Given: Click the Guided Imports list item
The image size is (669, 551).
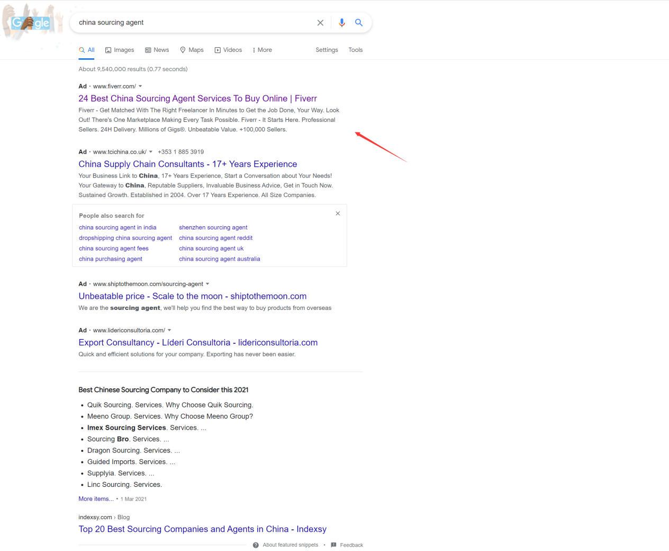Looking at the screenshot, I should coord(131,462).
